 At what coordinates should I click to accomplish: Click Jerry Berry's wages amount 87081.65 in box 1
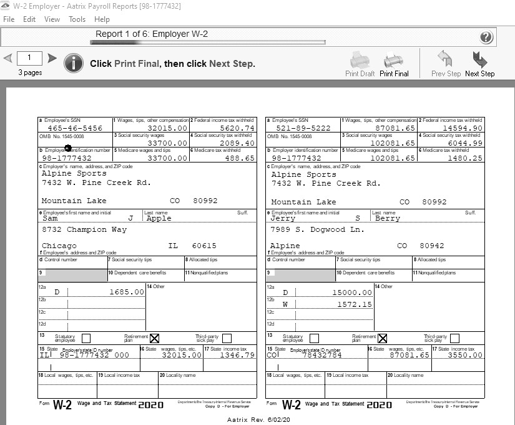point(392,128)
